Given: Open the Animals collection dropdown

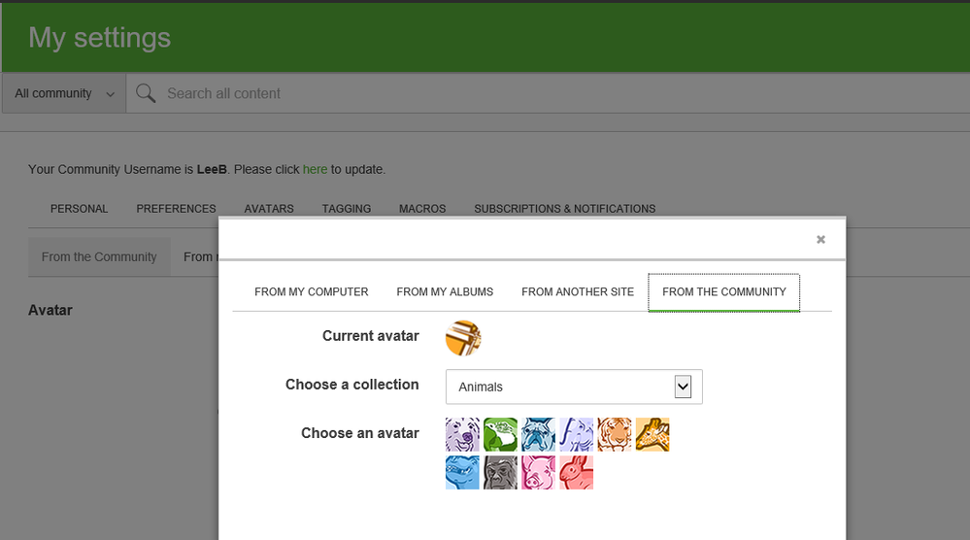Looking at the screenshot, I should point(574,387).
